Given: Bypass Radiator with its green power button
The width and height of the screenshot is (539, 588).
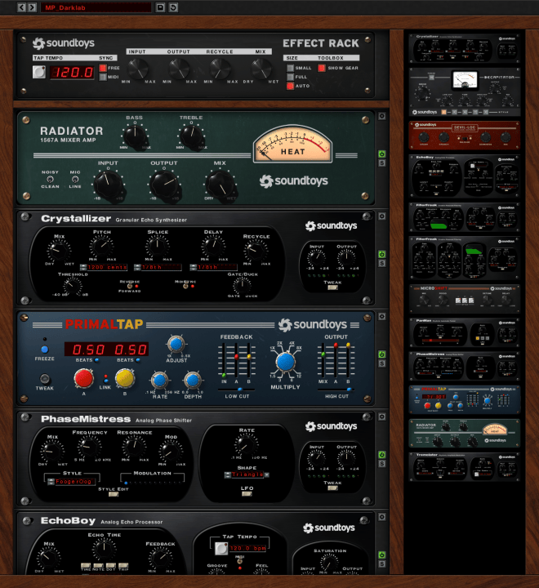Looking at the screenshot, I should 382,154.
